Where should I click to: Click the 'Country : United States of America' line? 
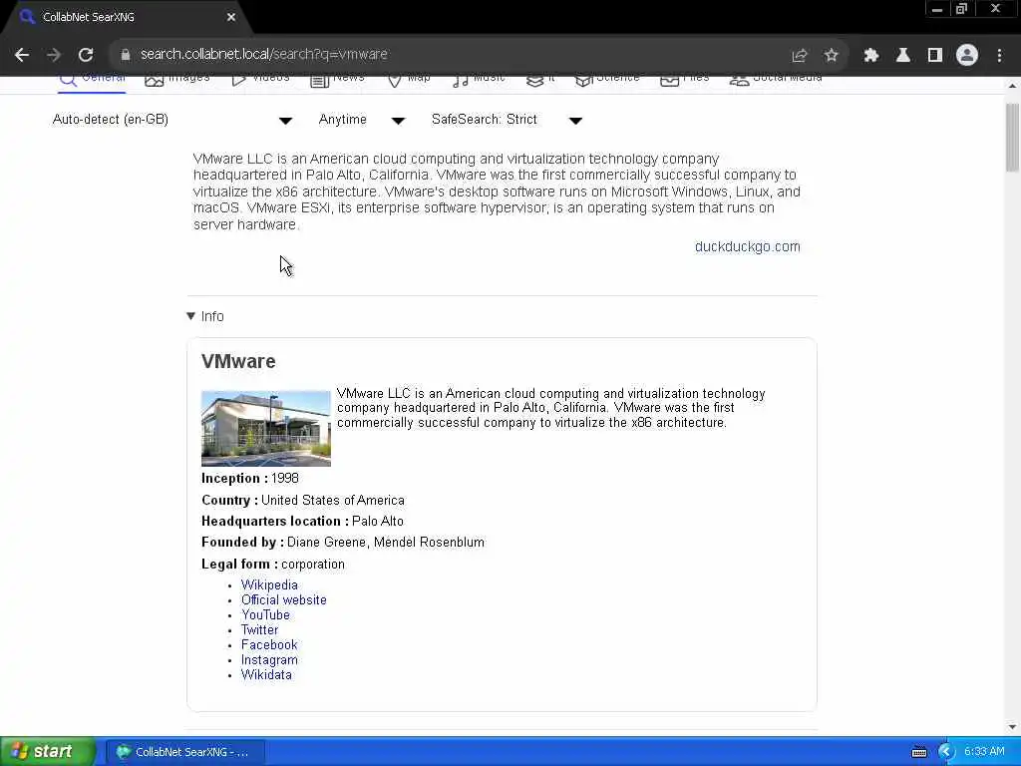303,501
